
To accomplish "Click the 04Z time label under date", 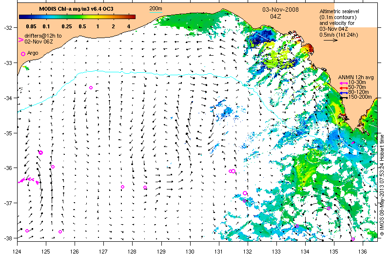I will point(275,17).
